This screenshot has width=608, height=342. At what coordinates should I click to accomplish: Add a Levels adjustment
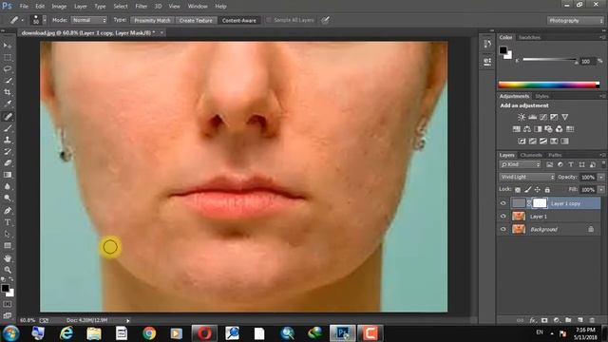tap(532, 117)
